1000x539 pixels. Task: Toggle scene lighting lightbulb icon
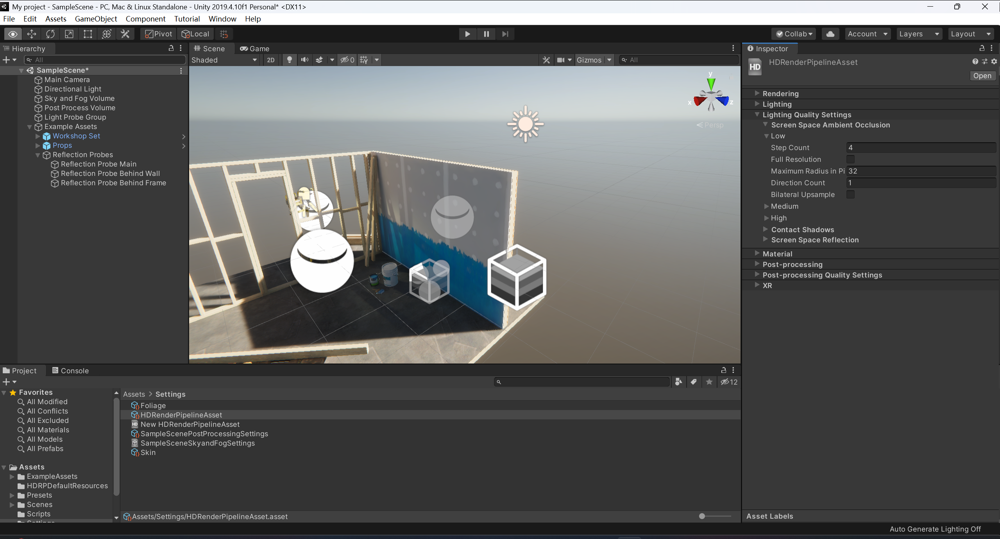click(289, 60)
